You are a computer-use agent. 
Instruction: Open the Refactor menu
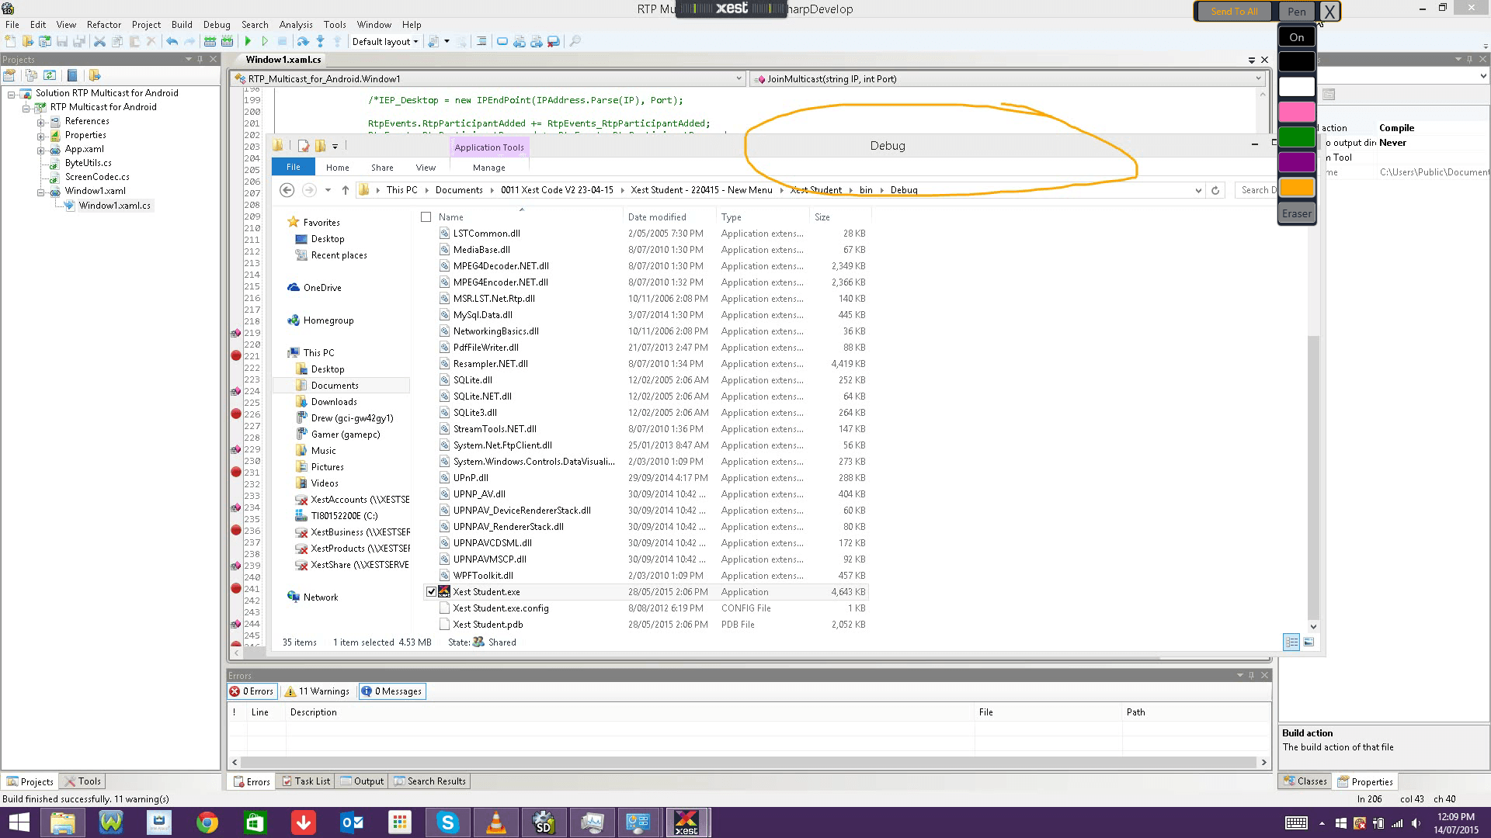pyautogui.click(x=104, y=25)
